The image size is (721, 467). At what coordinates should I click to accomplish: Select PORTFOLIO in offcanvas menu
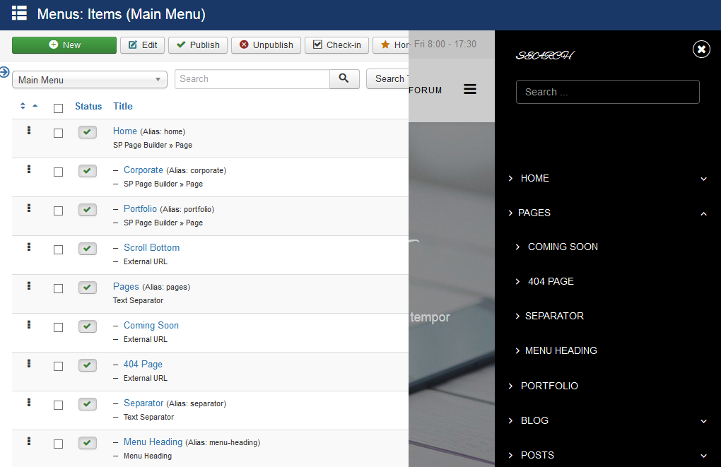(x=549, y=386)
